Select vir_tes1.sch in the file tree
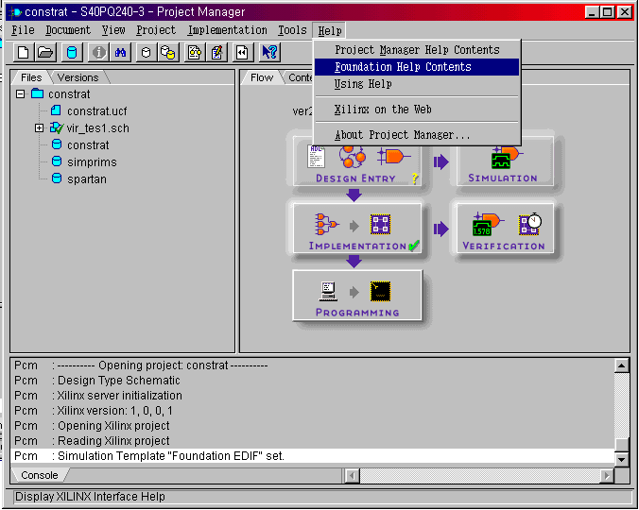Screen dimensions: 639x510 coord(97,128)
